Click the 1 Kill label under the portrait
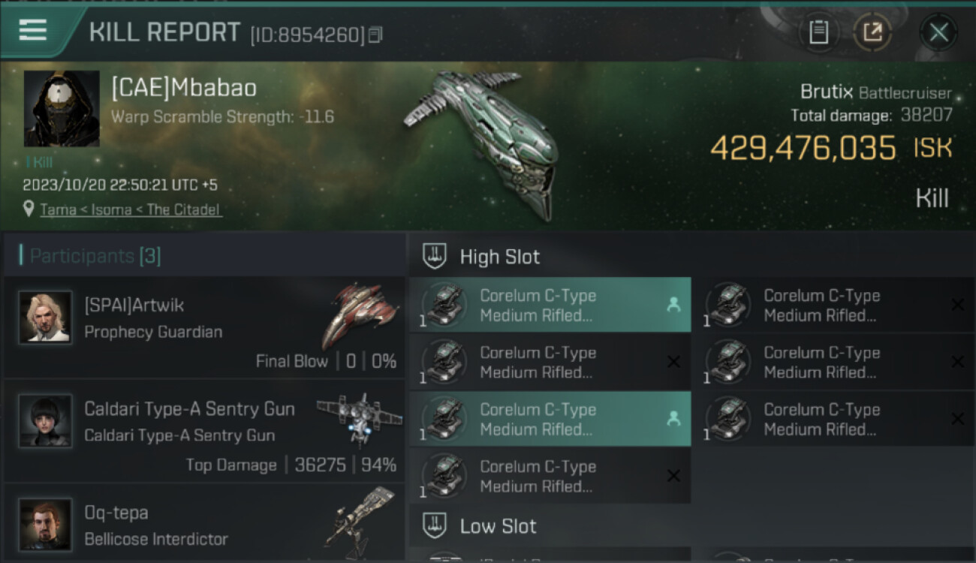The image size is (976, 563). (39, 162)
